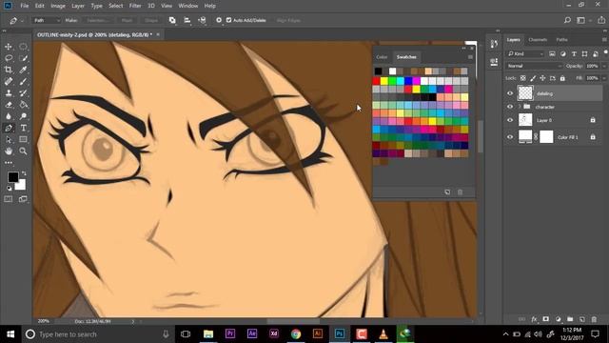Viewport: 609px width, 343px height.
Task: Open the Image menu
Action: [58, 6]
